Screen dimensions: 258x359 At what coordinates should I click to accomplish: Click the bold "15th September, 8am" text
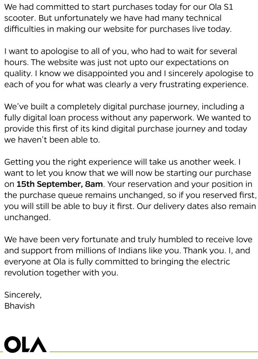pos(59,184)
